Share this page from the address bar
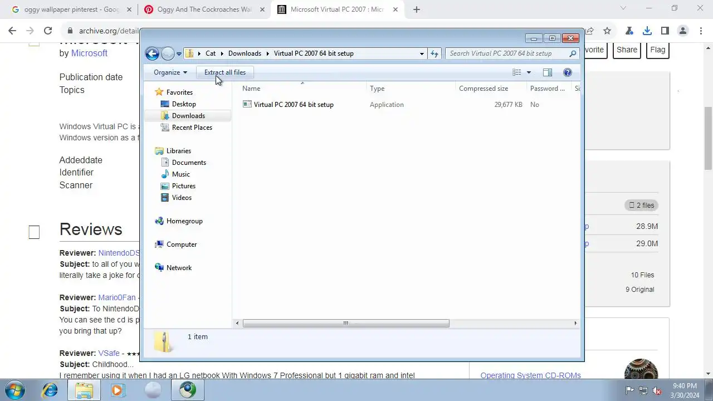 click(x=589, y=31)
